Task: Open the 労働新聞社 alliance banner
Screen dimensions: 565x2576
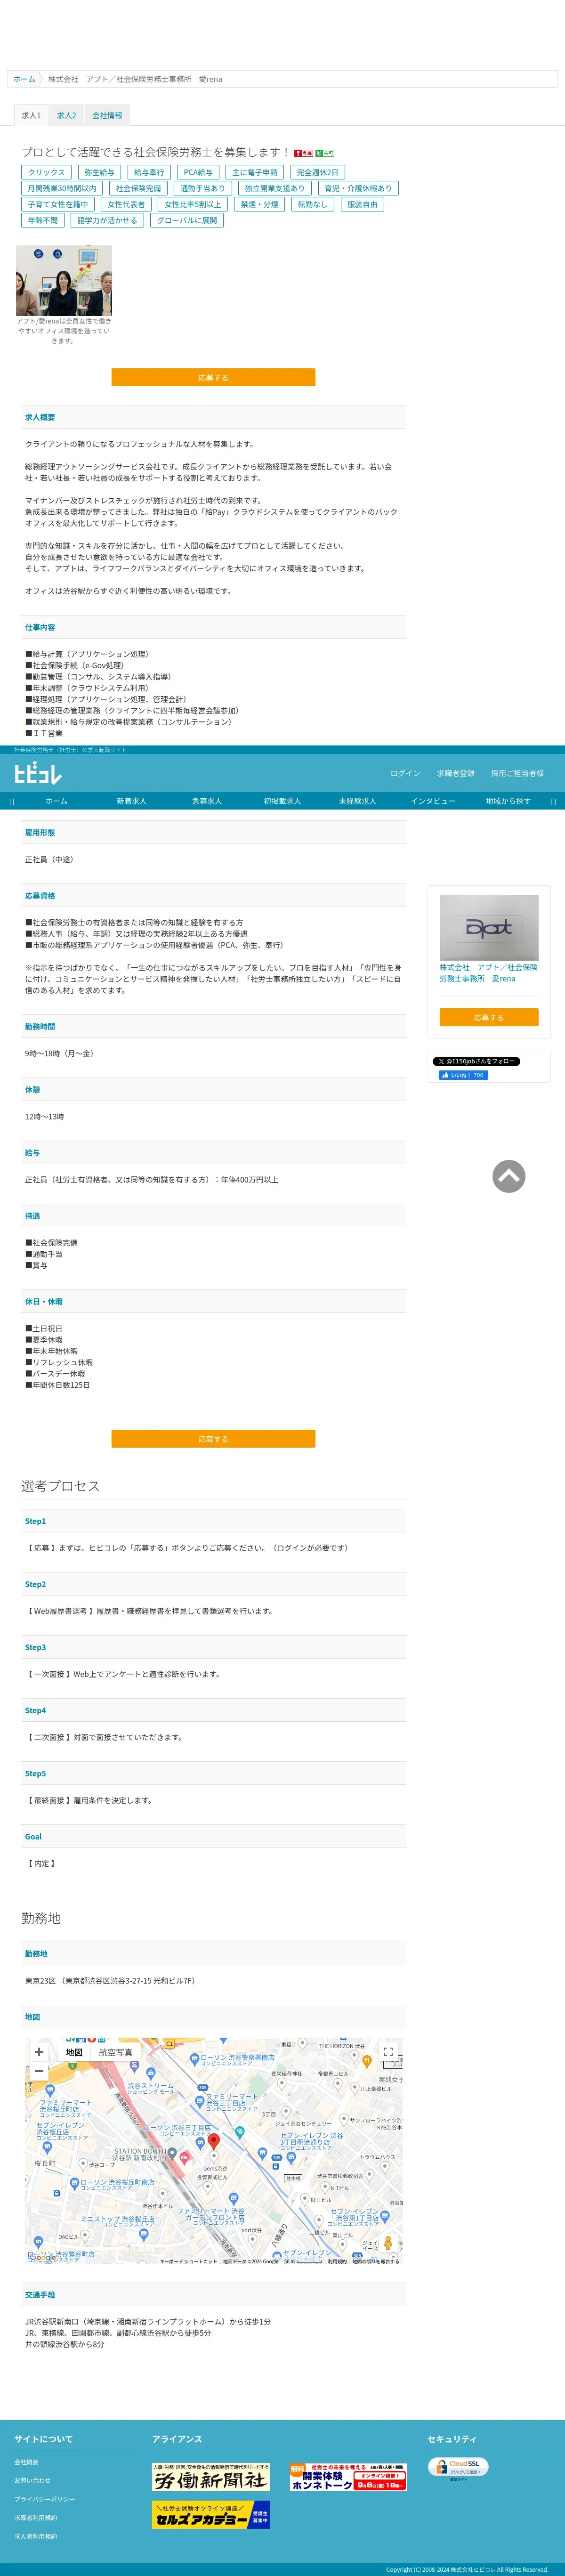Action: (211, 2478)
